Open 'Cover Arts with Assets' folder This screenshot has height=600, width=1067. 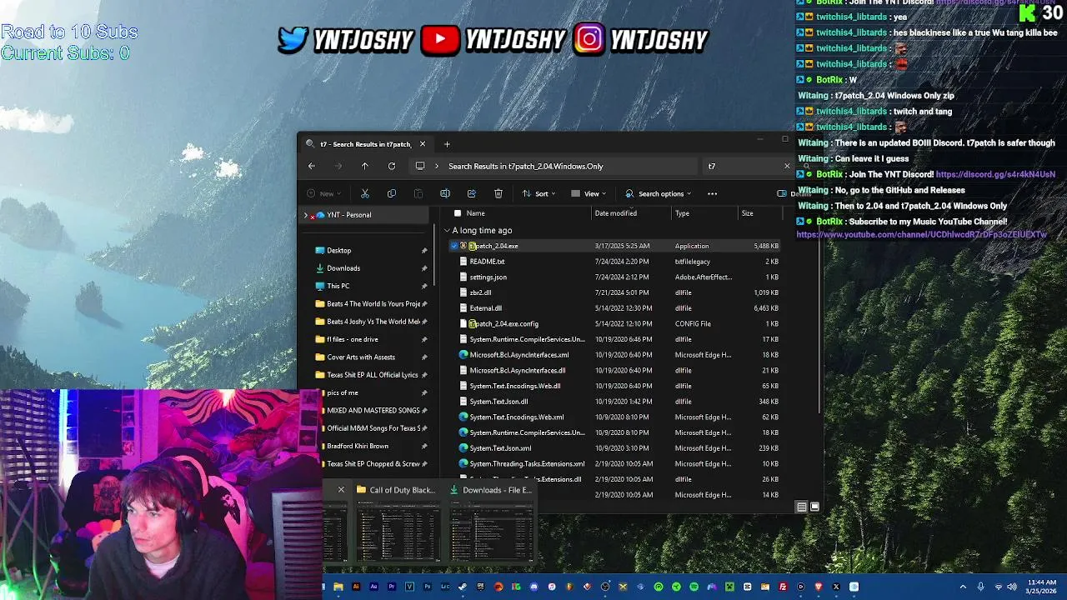(x=361, y=357)
